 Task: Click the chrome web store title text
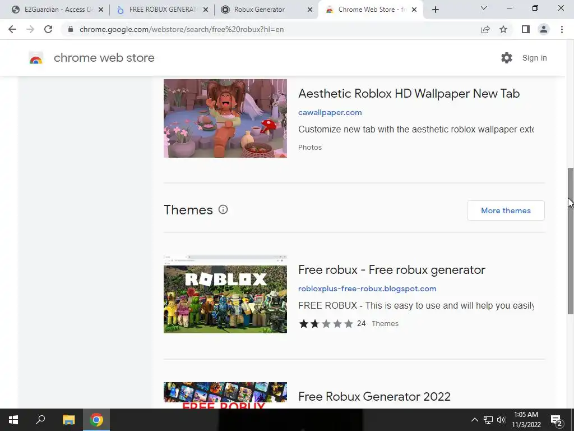pos(104,58)
